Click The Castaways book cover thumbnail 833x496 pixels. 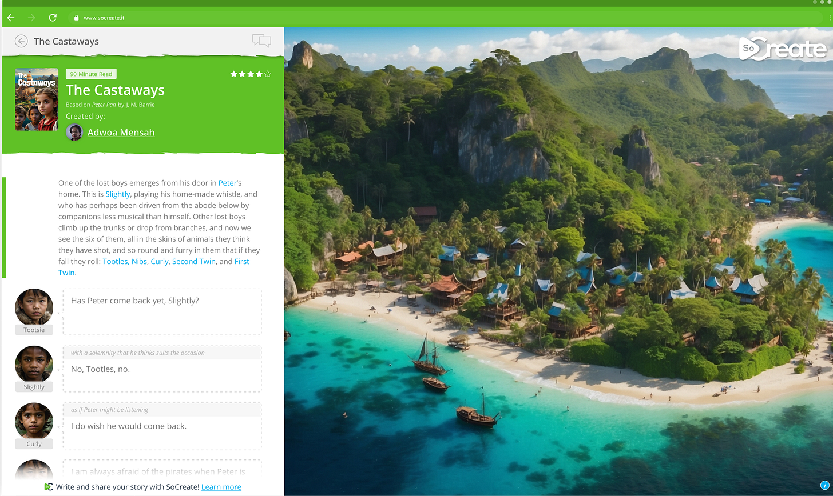point(37,99)
